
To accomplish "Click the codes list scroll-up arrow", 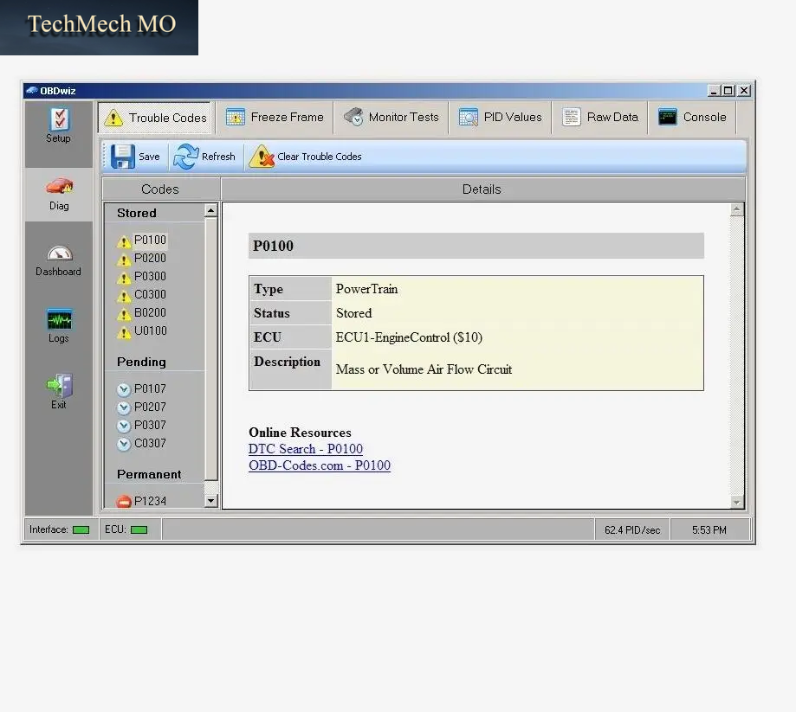I will (x=211, y=210).
